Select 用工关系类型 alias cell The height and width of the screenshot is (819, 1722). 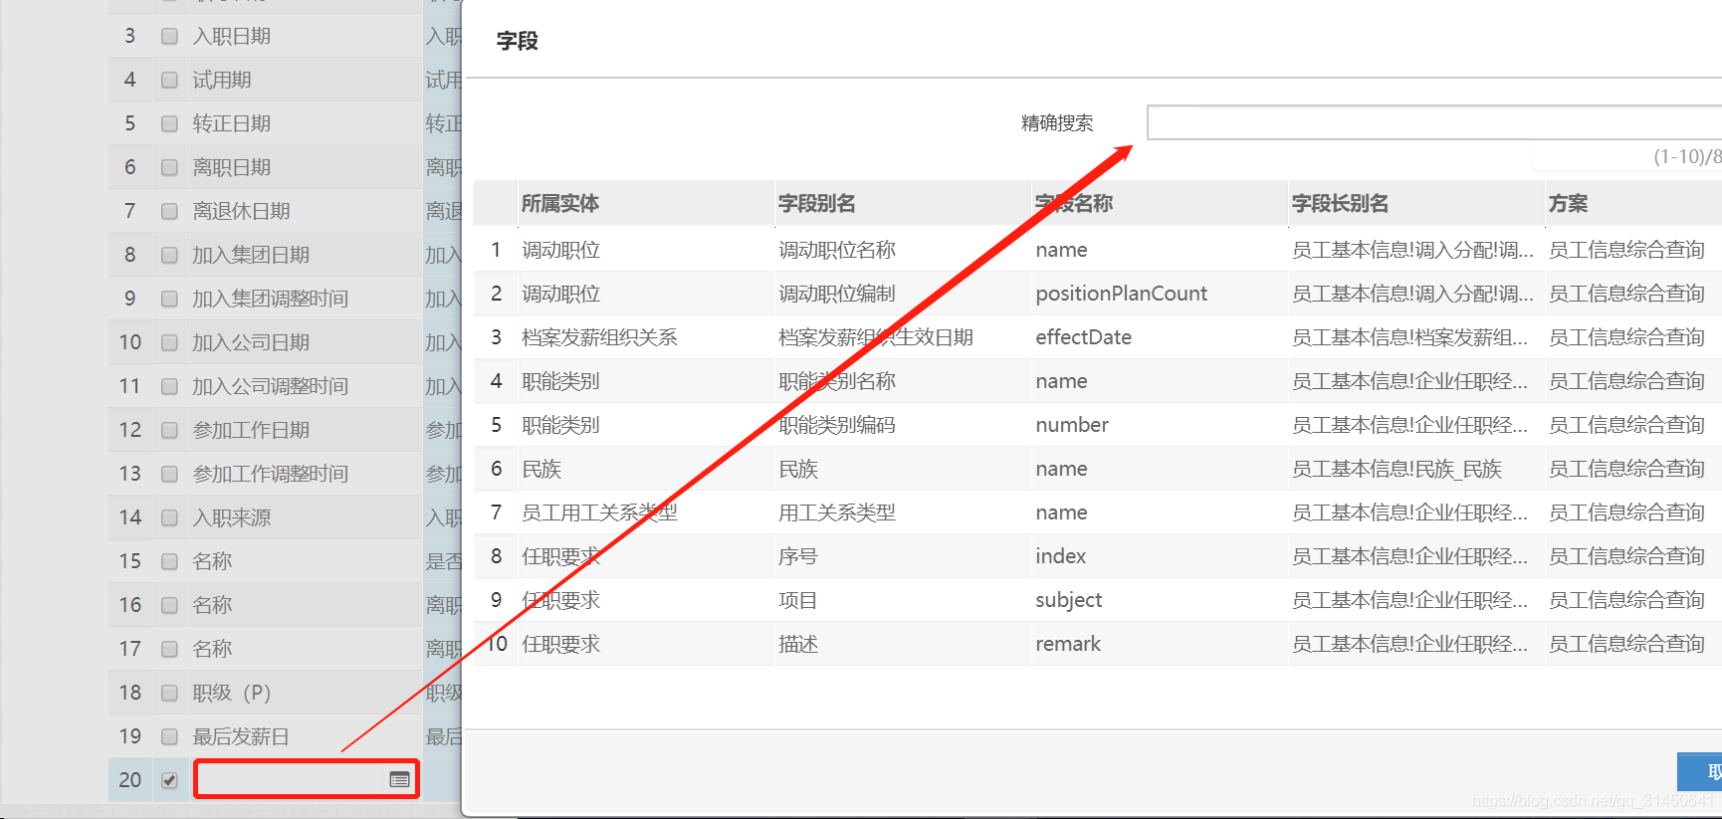(837, 512)
